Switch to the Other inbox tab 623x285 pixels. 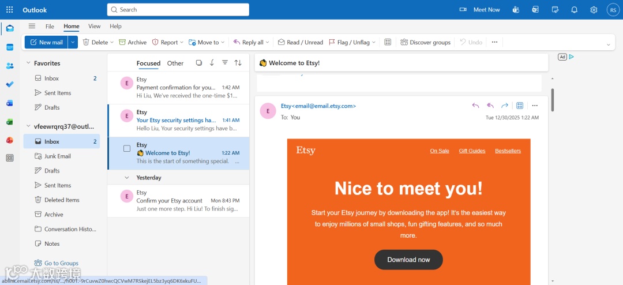[175, 63]
